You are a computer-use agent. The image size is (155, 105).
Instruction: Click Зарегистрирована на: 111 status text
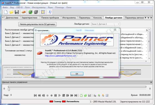(135, 102)
